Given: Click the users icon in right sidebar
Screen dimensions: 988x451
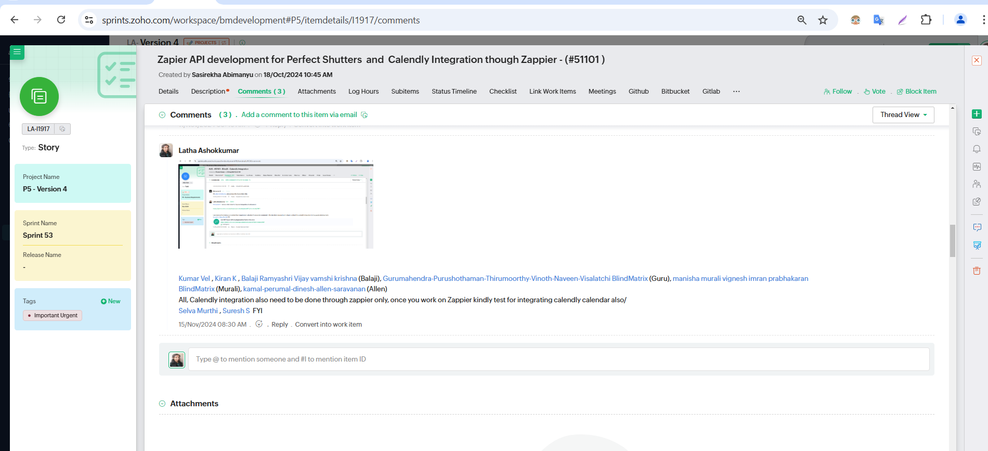Looking at the screenshot, I should click(977, 184).
